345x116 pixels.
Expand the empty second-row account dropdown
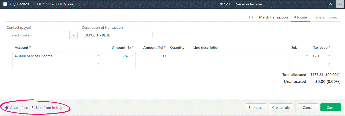pos(99,64)
